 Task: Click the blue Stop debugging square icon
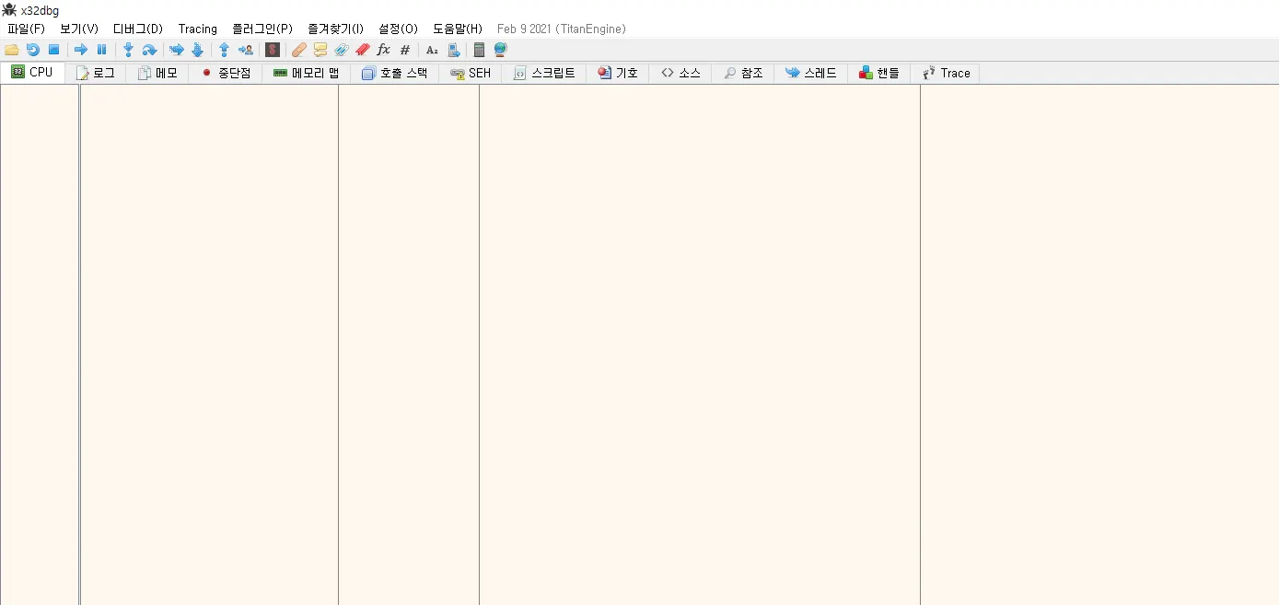[x=53, y=50]
